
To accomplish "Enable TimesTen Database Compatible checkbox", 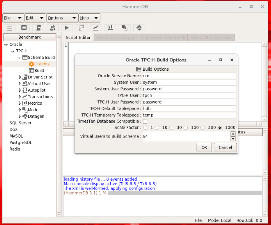I will pyautogui.click(x=145, y=121).
